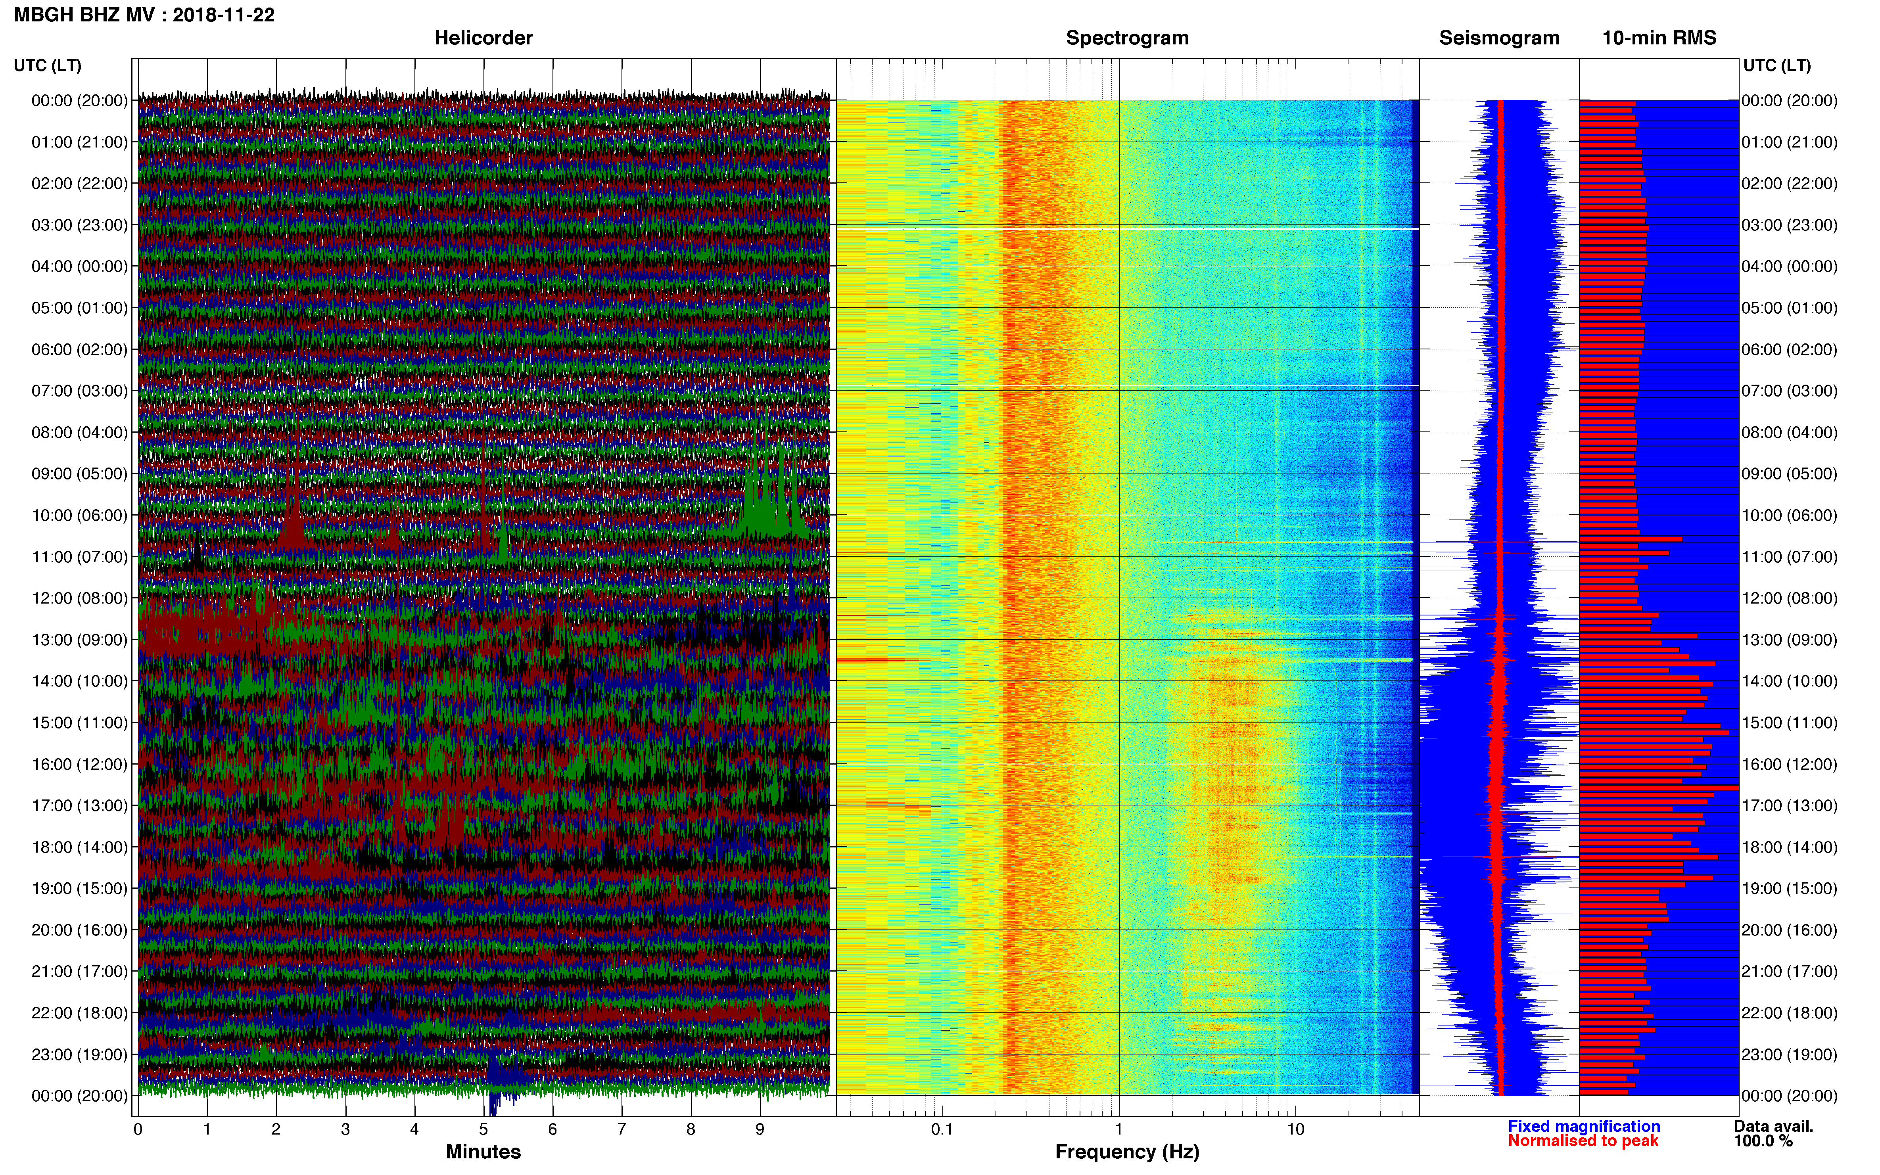Click "18:00 (14:00)" on the right time axis
The image size is (1880, 1175).
coord(1789,847)
